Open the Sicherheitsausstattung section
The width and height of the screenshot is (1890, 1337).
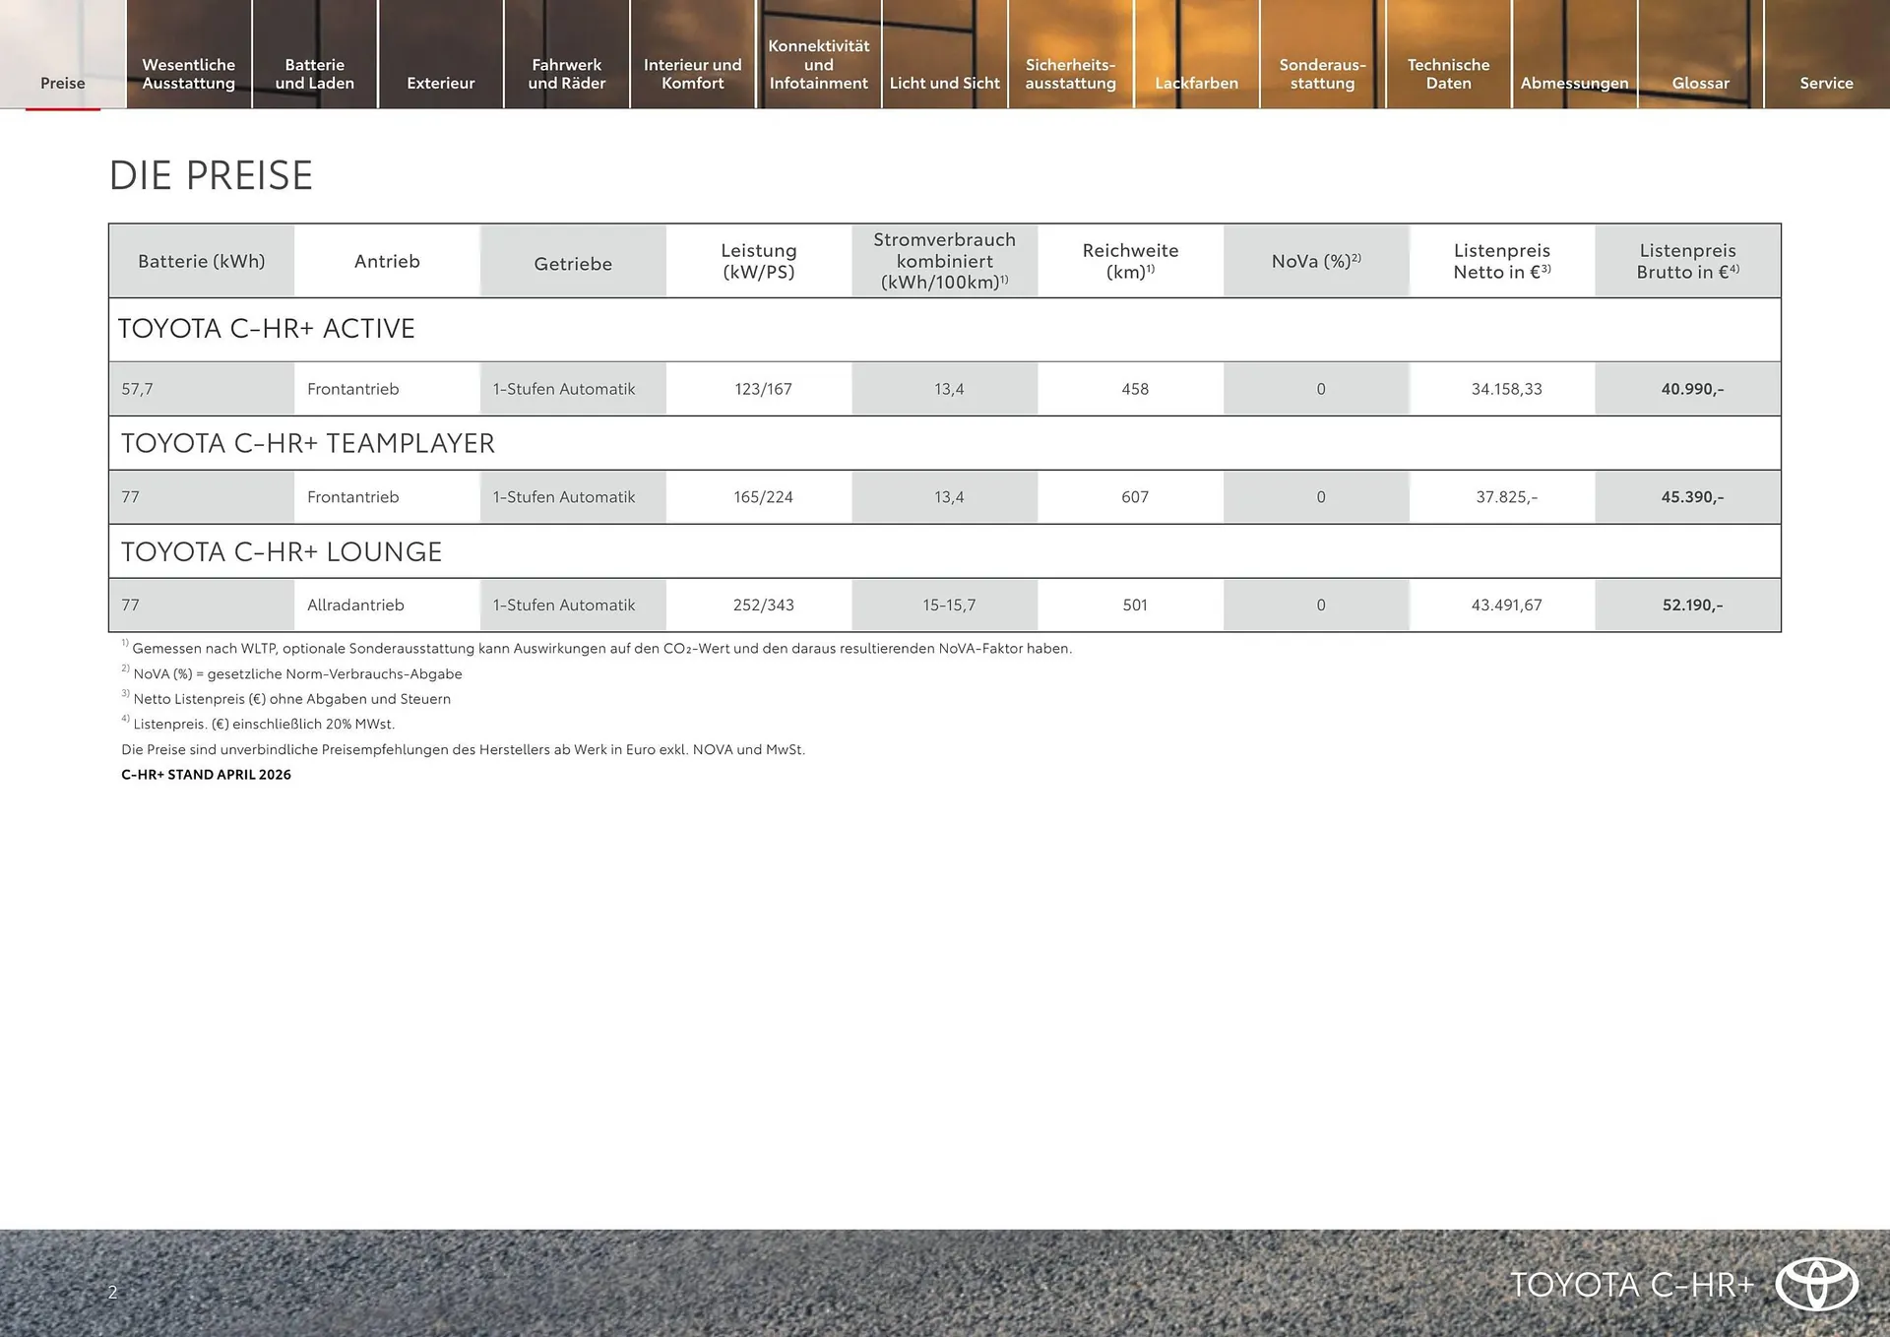coord(1070,74)
